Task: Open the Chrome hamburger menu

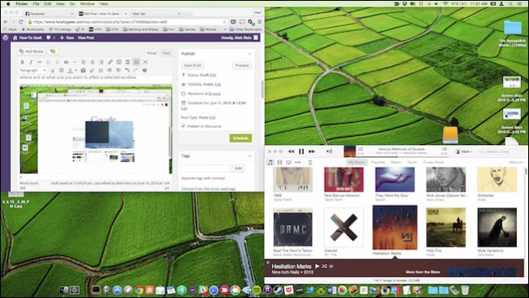Action: coord(260,22)
